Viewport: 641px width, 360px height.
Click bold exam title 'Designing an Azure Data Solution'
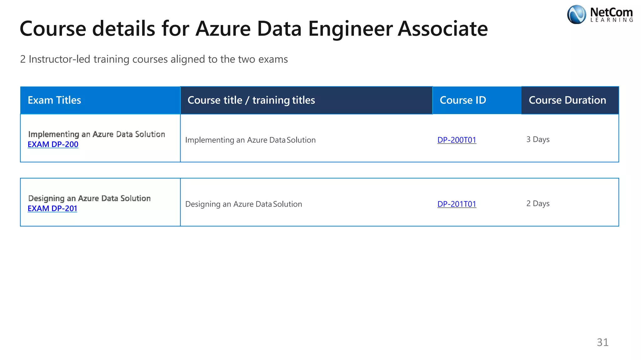pyautogui.click(x=89, y=198)
